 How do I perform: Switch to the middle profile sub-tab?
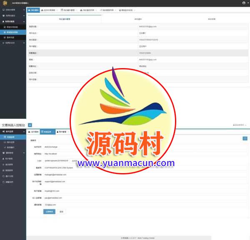pyautogui.click(x=138, y=19)
